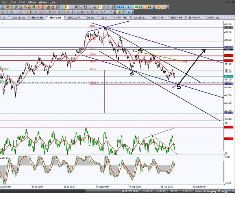Open the Settings menu
Screen dimensions: 246x197
(32, 2)
